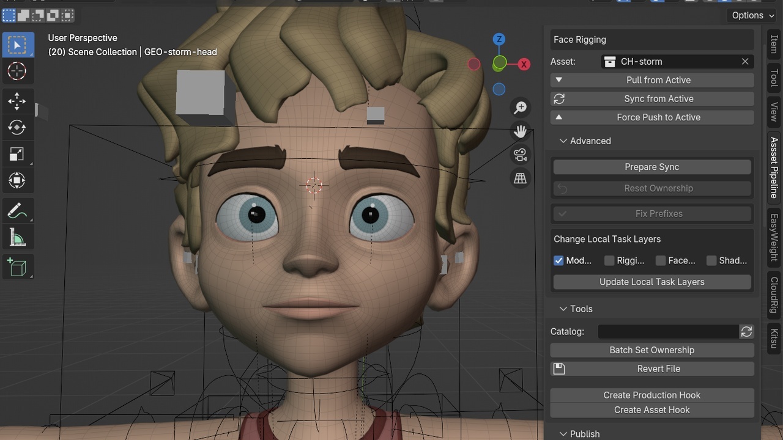Choose the Rotate tool

[x=17, y=127]
